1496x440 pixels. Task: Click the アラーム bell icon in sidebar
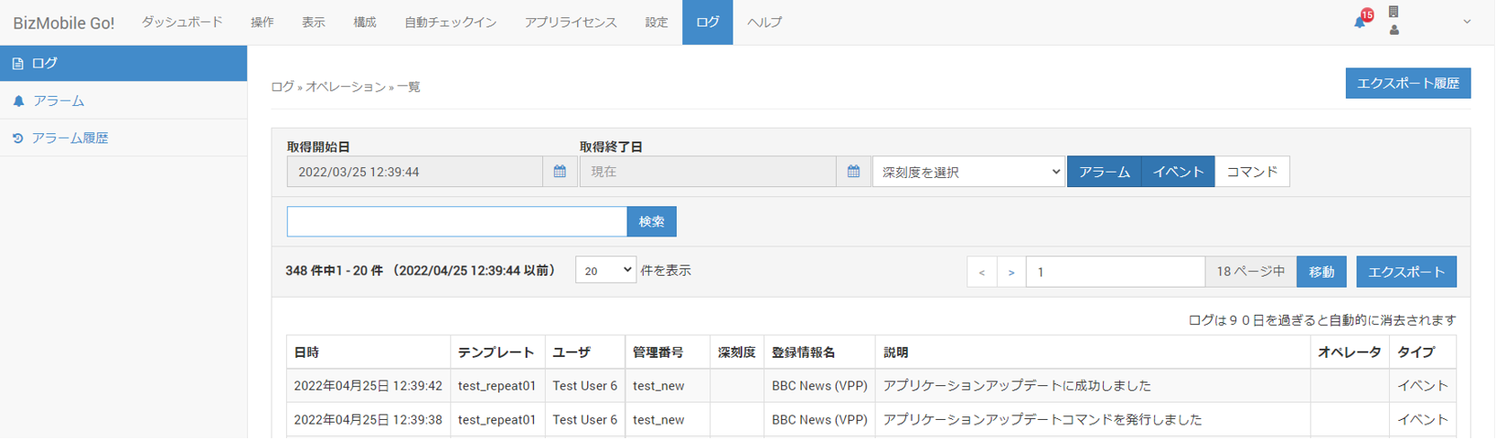[x=18, y=101]
